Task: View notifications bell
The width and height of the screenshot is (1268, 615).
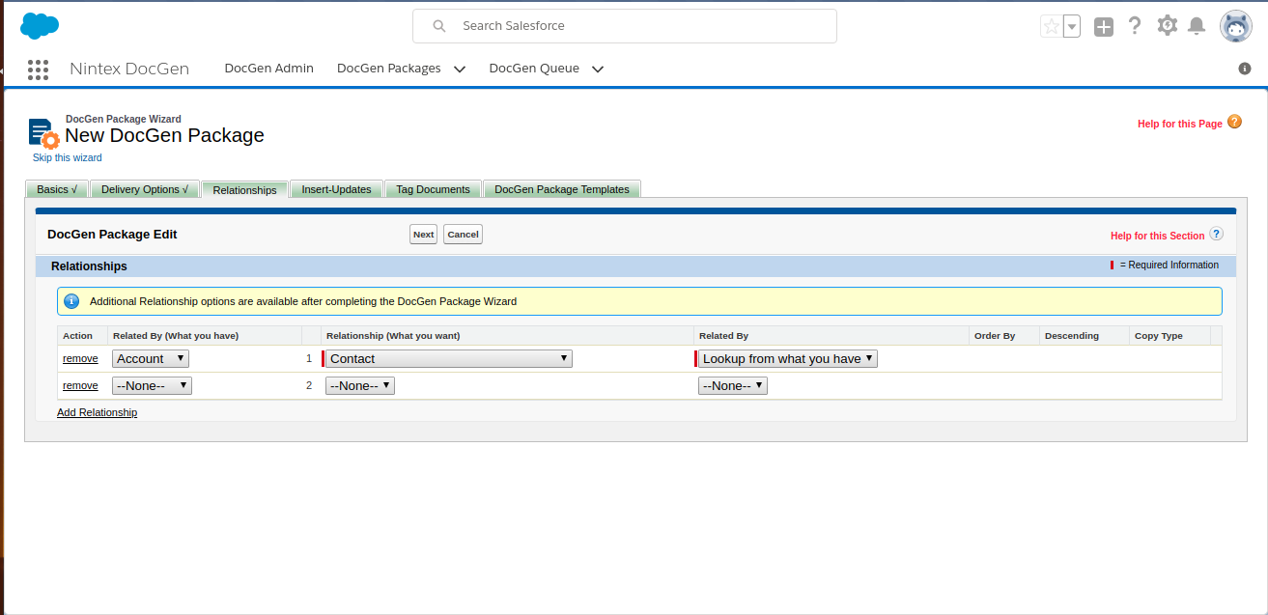Action: (x=1197, y=26)
